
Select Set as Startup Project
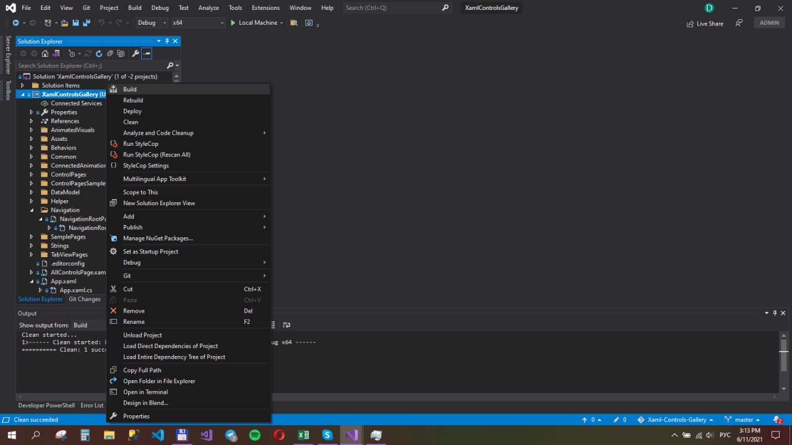click(x=189, y=252)
